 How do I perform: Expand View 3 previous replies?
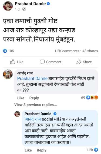36,105
